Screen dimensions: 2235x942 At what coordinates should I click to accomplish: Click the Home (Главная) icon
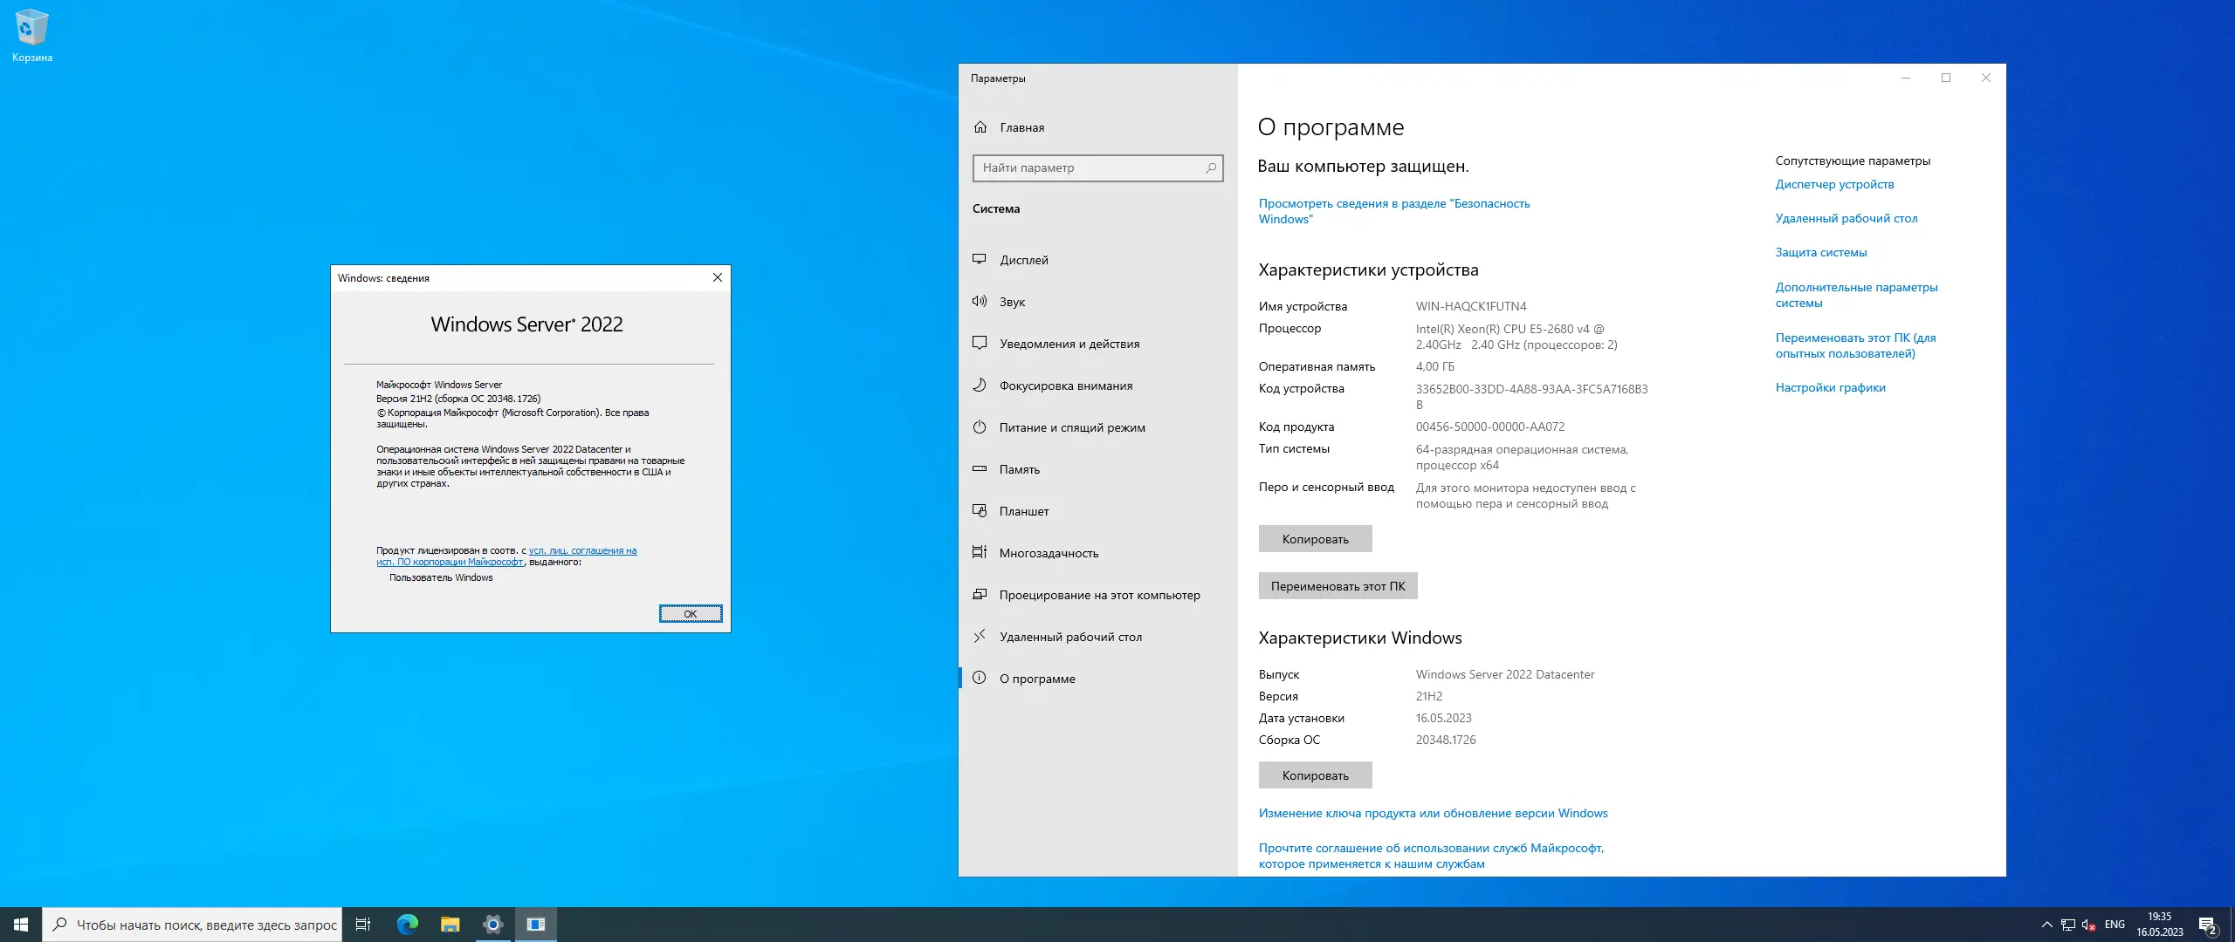click(x=980, y=127)
